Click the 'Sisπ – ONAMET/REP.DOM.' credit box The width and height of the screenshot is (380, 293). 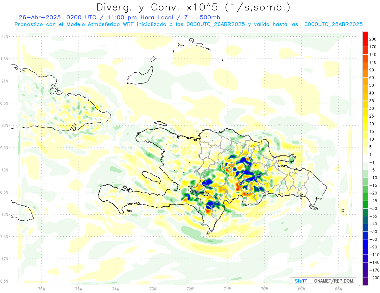point(323,281)
